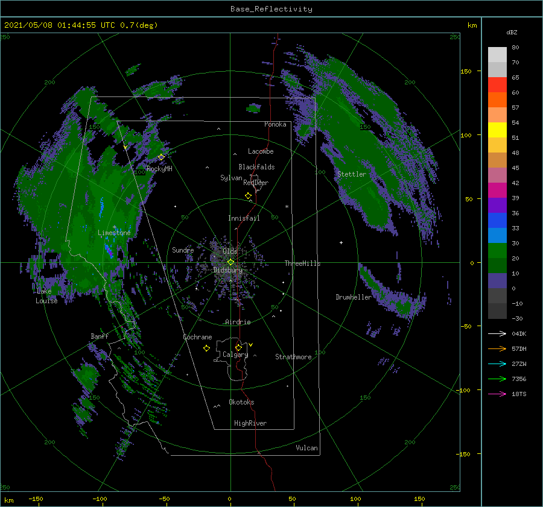Click the Lake Louise label
The width and height of the screenshot is (543, 507).
tap(46, 296)
